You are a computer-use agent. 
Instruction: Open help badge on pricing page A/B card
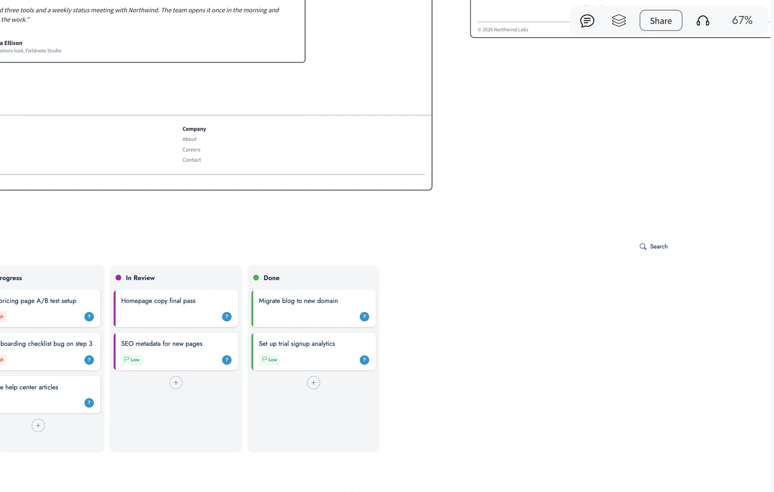click(x=89, y=317)
